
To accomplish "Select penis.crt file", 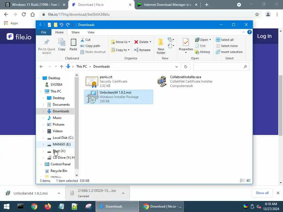I will coord(118,81).
